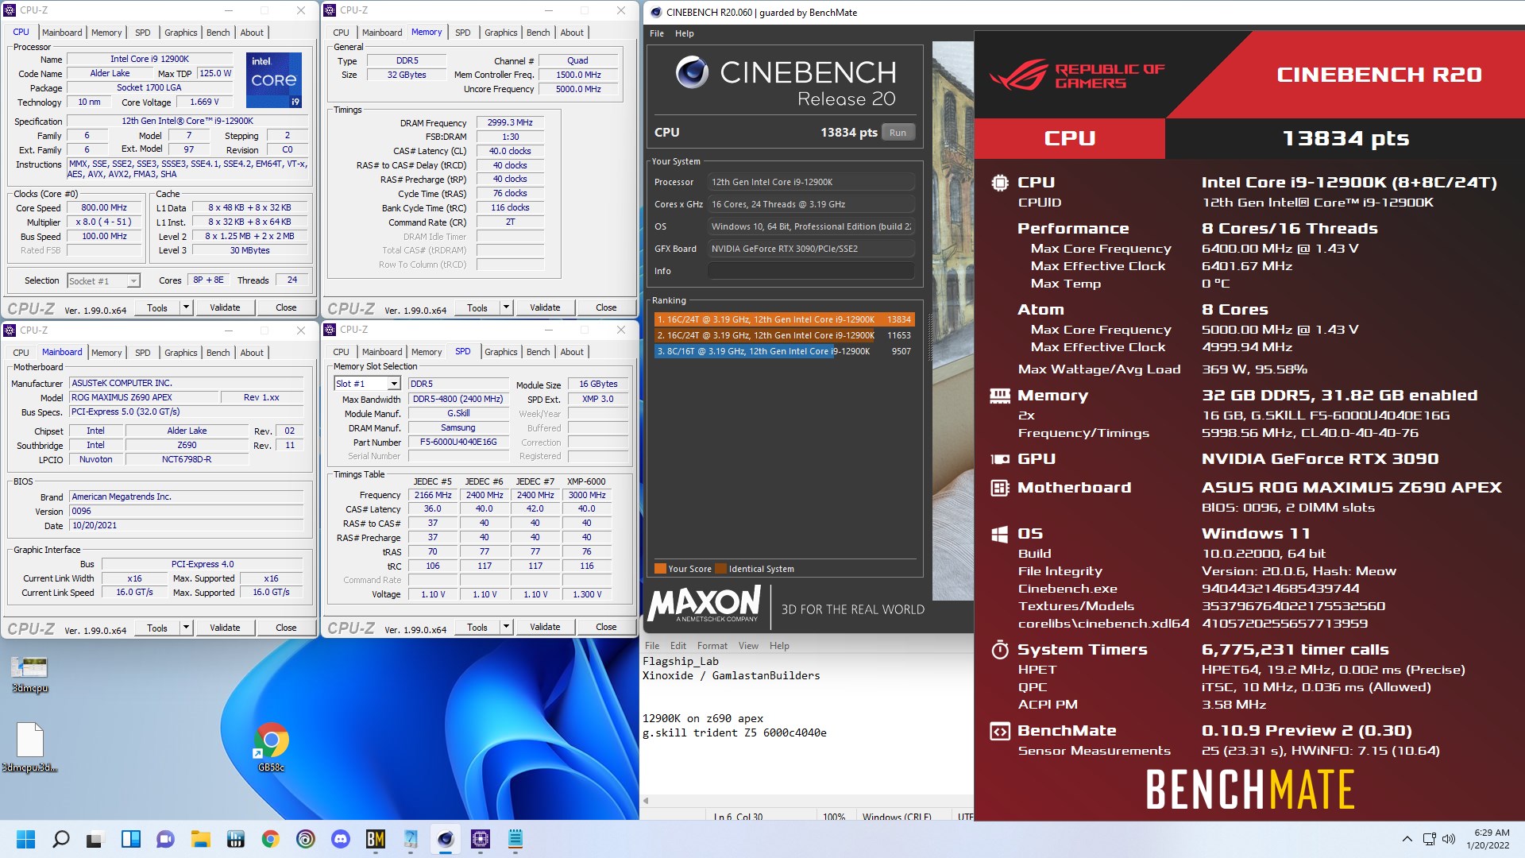Open Tools dropdown arrow in the Mainboard-tab CPU-Z window
The image size is (1525, 858).
coord(186,628)
